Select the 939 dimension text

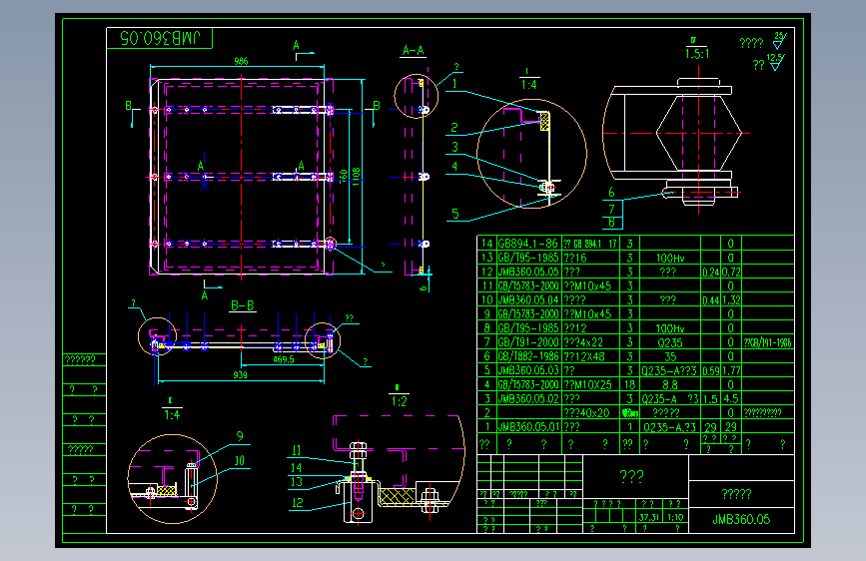click(x=241, y=375)
